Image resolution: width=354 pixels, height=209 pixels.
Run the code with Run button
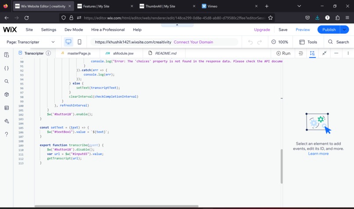point(283,53)
